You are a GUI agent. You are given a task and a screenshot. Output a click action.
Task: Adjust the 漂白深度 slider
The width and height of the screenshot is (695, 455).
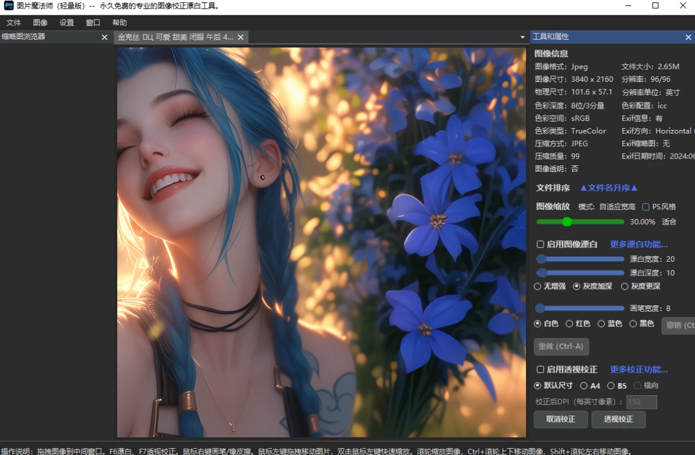click(580, 273)
